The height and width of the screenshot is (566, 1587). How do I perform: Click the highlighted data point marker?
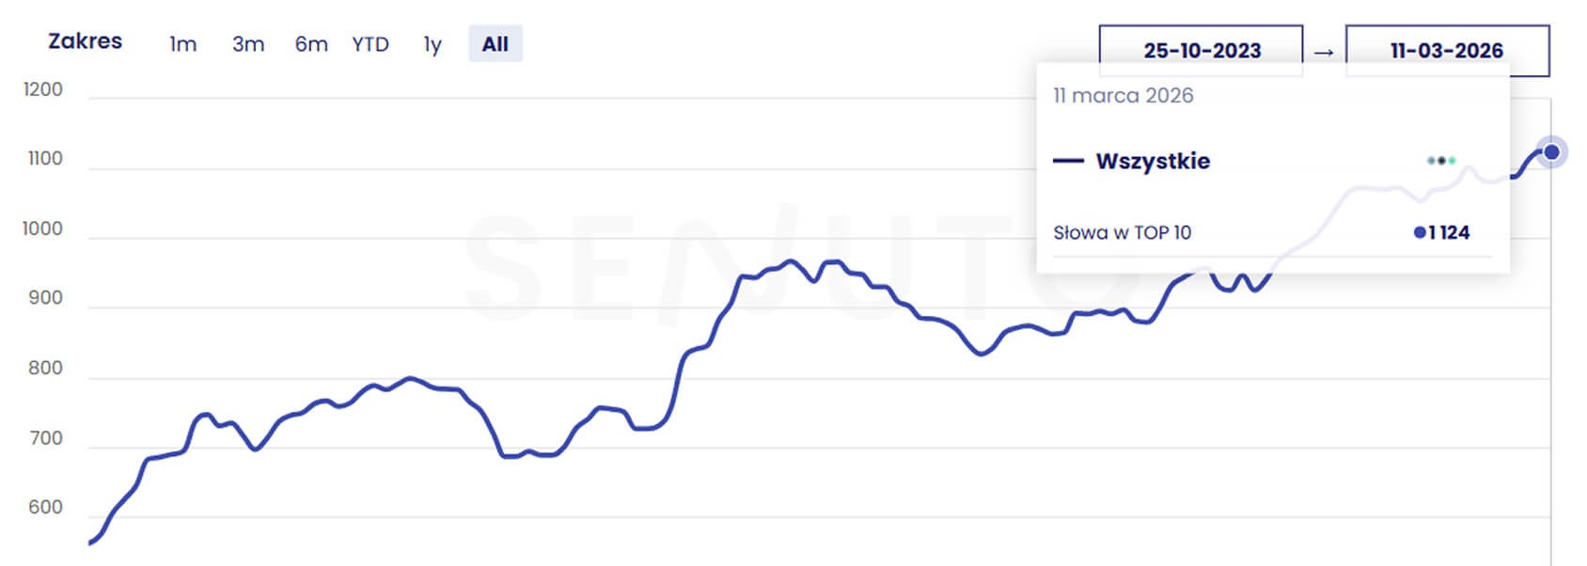coord(1551,152)
